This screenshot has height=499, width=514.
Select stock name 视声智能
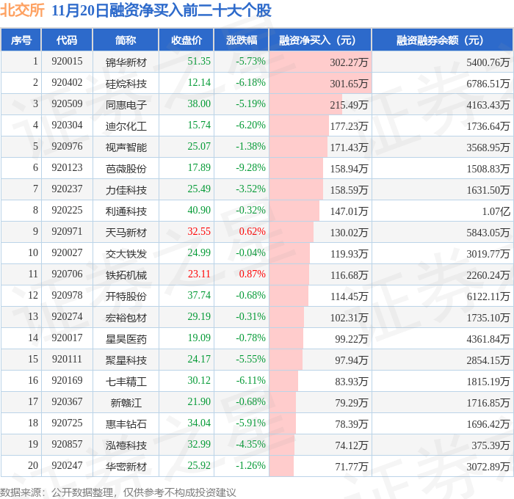126,147
